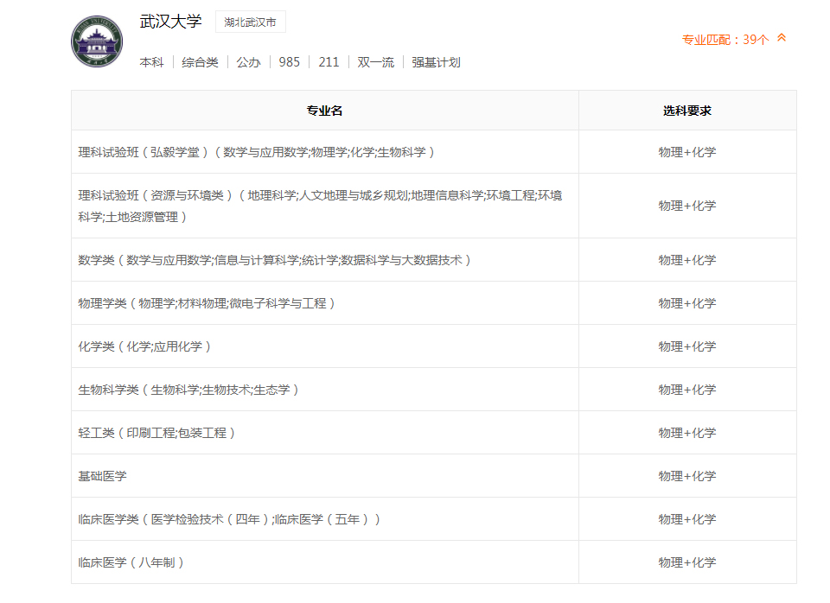The width and height of the screenshot is (830, 603).
Task: Click the Wuhan University circular emblem logo
Action: point(97,41)
